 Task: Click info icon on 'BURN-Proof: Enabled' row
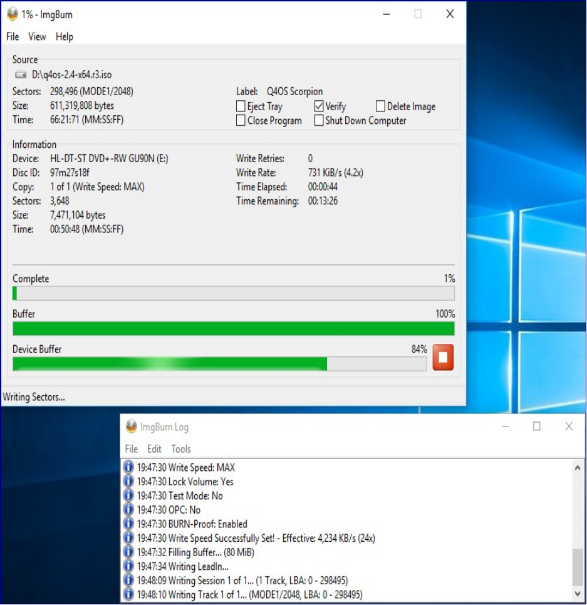[128, 524]
